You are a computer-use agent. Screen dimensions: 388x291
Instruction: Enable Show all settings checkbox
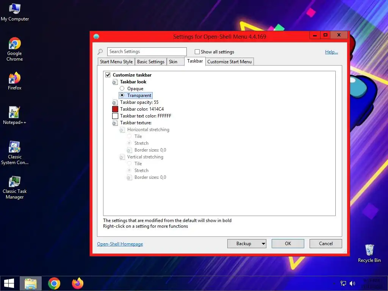click(197, 52)
